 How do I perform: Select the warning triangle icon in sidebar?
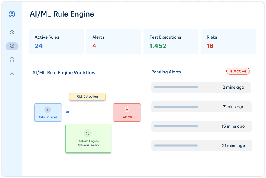coord(12,73)
